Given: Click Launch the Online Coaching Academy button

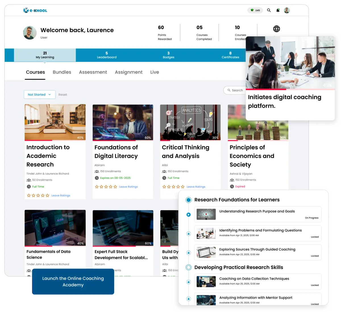Looking at the screenshot, I should 73,282.
